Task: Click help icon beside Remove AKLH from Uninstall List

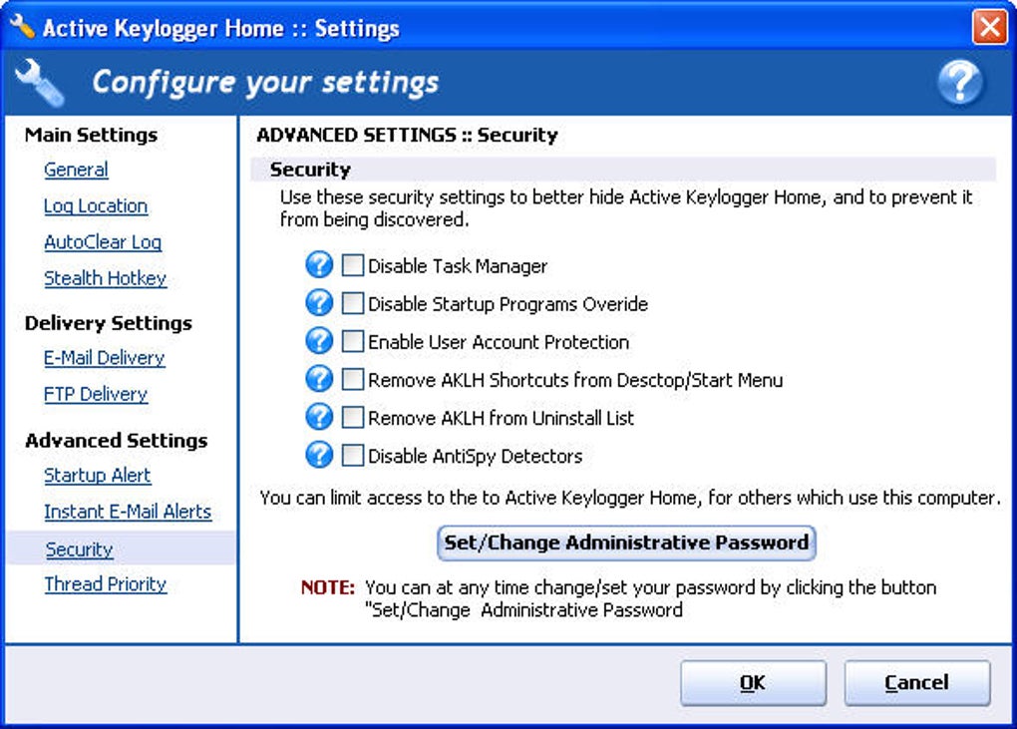Action: [319, 417]
